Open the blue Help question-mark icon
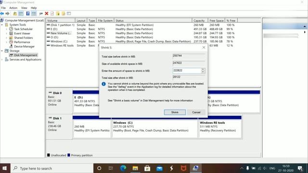308x173 pixels. tap(28, 13)
